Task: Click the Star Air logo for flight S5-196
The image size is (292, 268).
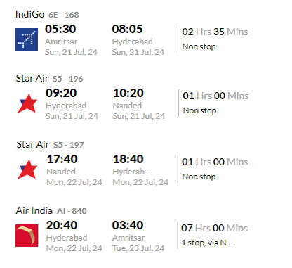Action: coord(27,103)
